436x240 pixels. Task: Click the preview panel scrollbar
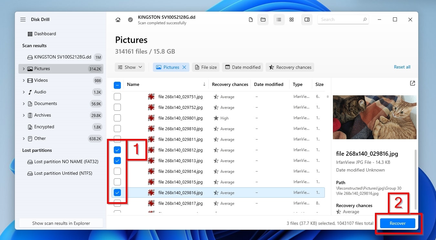coord(416,179)
